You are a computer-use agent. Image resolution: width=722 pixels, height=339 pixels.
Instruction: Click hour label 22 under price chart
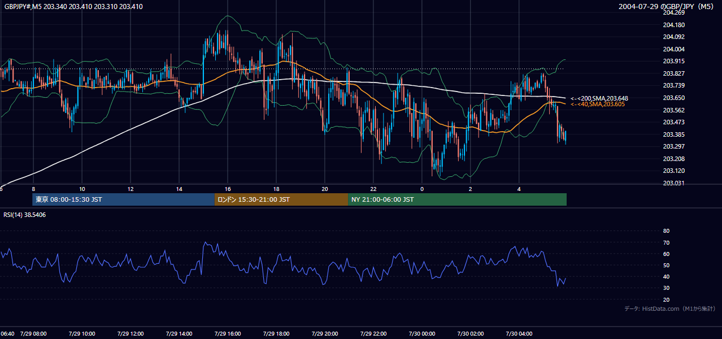click(x=373, y=189)
